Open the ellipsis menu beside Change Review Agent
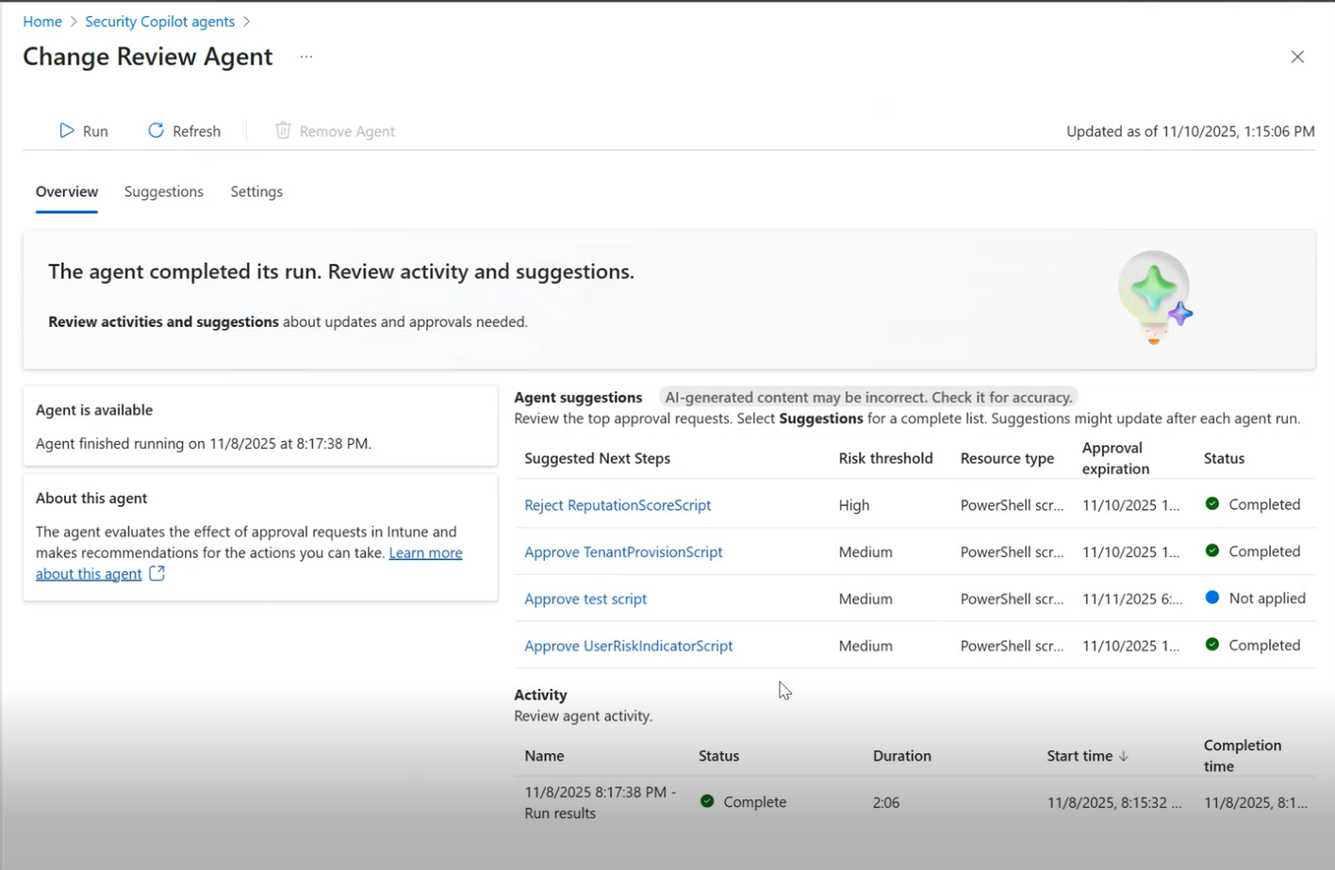The image size is (1335, 870). [x=305, y=57]
